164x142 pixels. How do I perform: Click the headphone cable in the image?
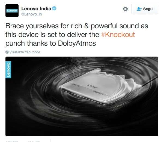pos(150,81)
